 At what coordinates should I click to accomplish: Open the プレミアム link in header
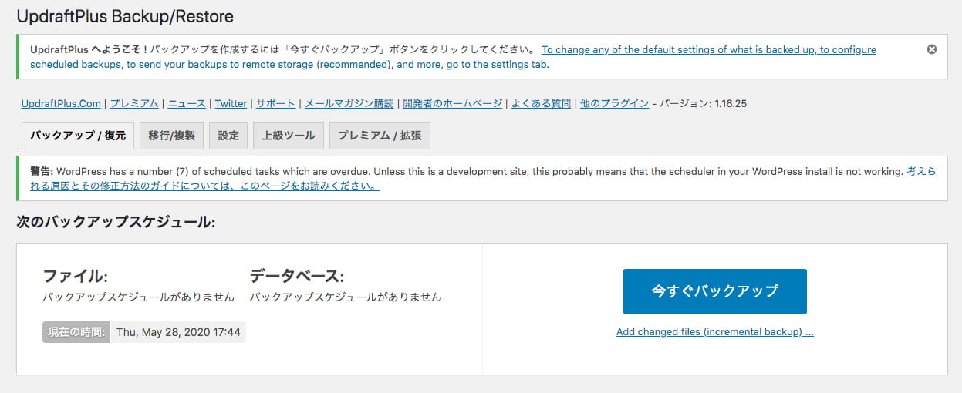pos(134,103)
